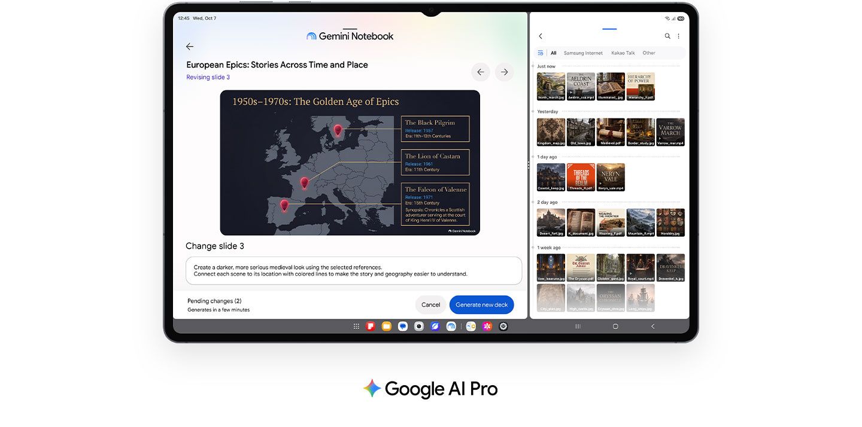Open the app drawer grid in the taskbar
Viewport: 862px width, 427px height.
point(356,327)
